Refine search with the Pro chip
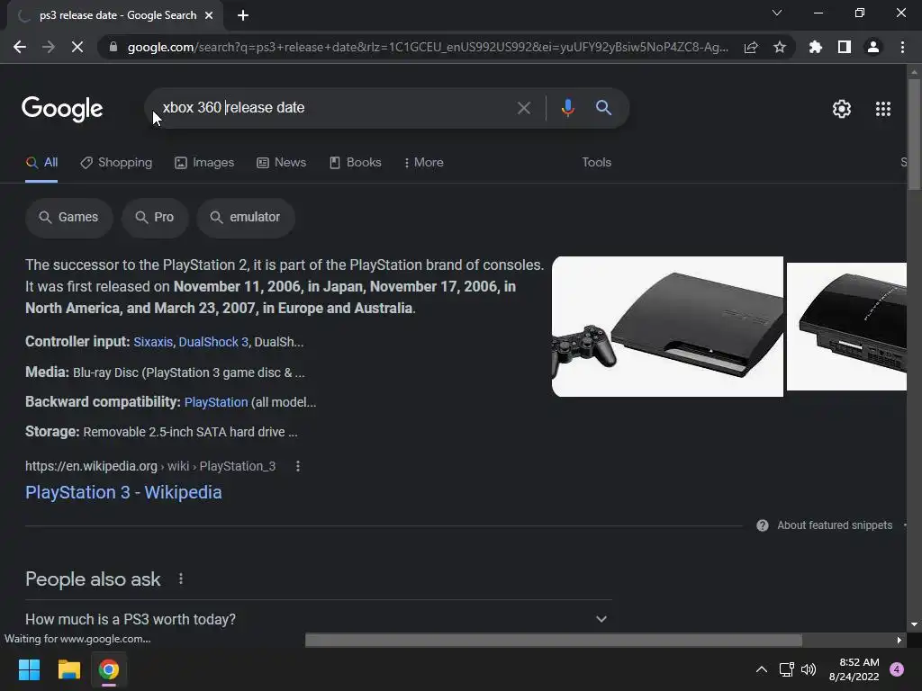This screenshot has width=922, height=691. click(155, 218)
